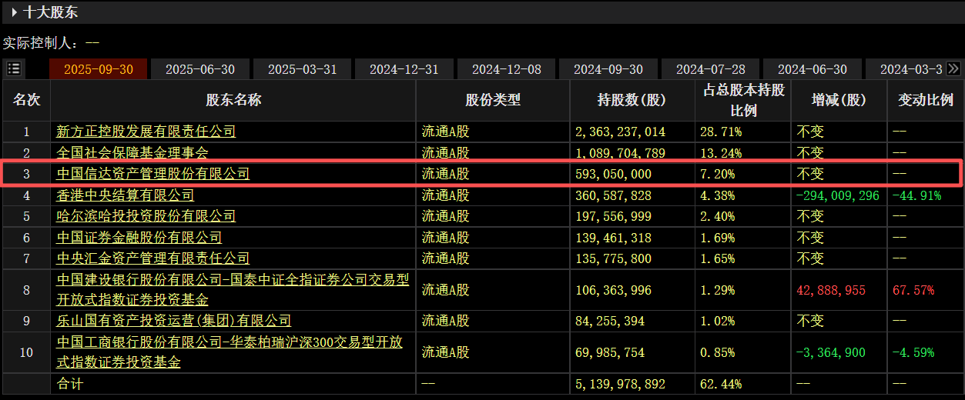Select the holding value 2,363,237,014
Viewport: 965px width, 400px height.
[621, 132]
